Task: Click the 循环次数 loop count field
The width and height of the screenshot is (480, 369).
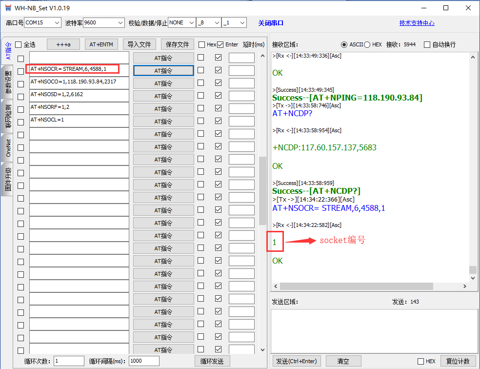Action: (69, 361)
